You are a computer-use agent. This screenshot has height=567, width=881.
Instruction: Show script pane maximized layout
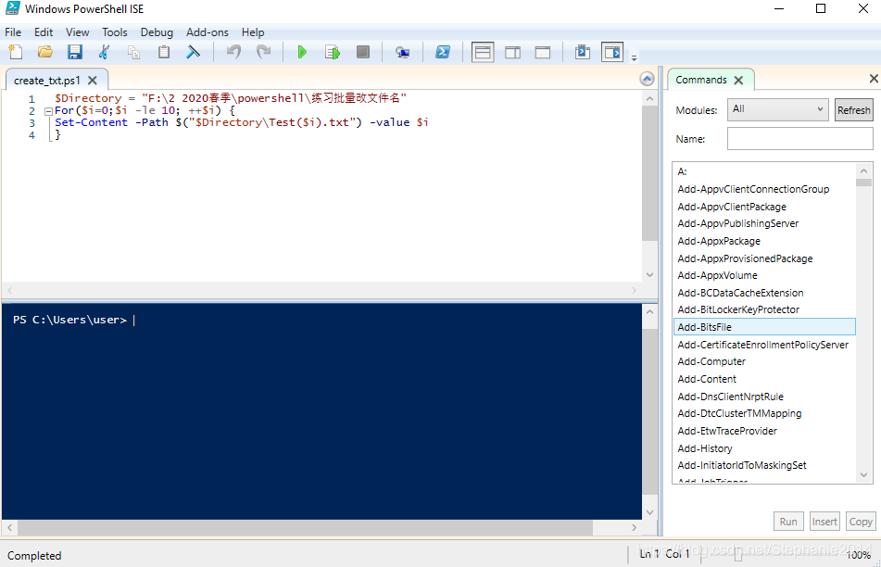(543, 52)
